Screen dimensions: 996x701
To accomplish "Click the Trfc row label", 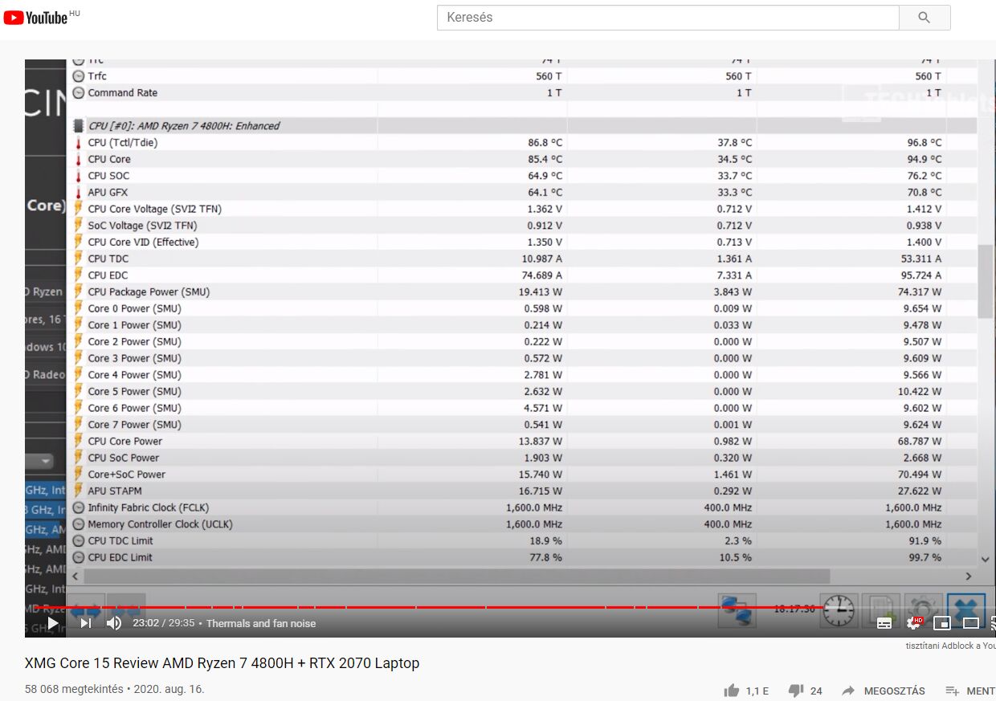I will coord(97,76).
